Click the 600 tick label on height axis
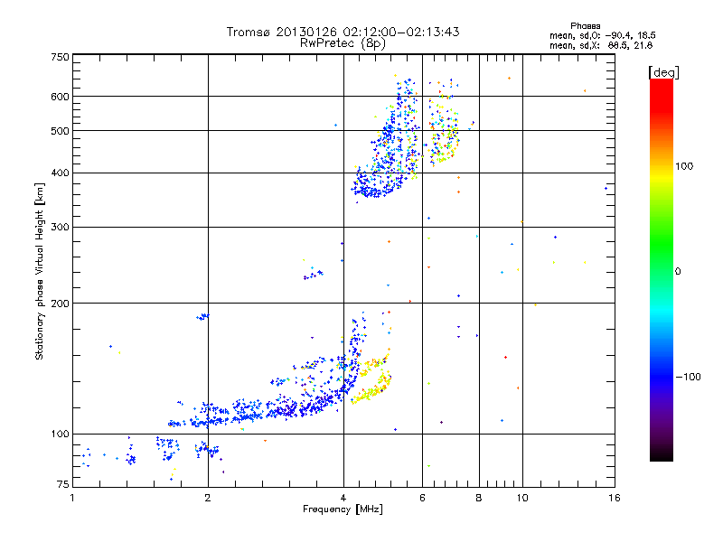 (x=60, y=97)
